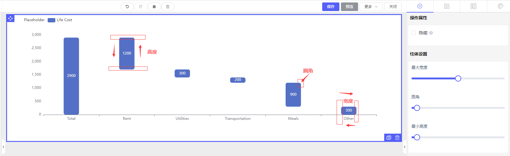510x156 pixels.
Task: Click the undo arrow in top toolbar
Action: [x=127, y=6]
